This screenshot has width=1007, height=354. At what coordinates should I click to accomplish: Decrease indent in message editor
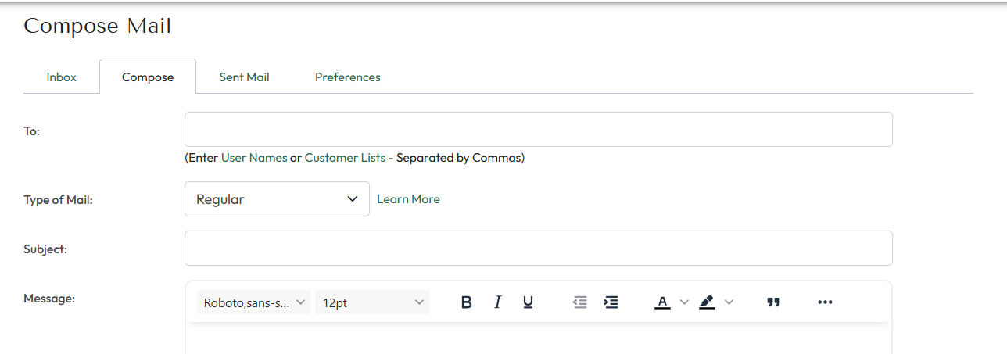click(x=580, y=302)
